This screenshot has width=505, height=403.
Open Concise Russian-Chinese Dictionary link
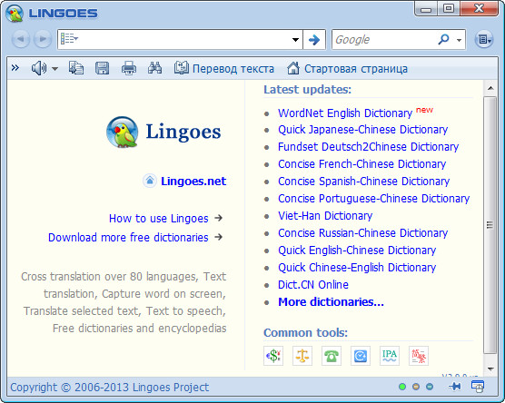(x=363, y=232)
